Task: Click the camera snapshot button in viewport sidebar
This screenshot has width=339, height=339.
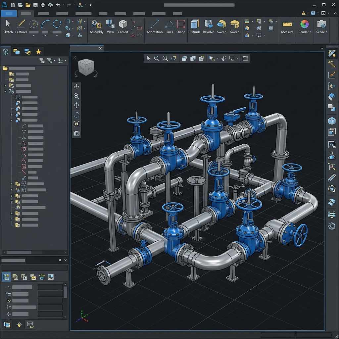Action: pyautogui.click(x=76, y=133)
